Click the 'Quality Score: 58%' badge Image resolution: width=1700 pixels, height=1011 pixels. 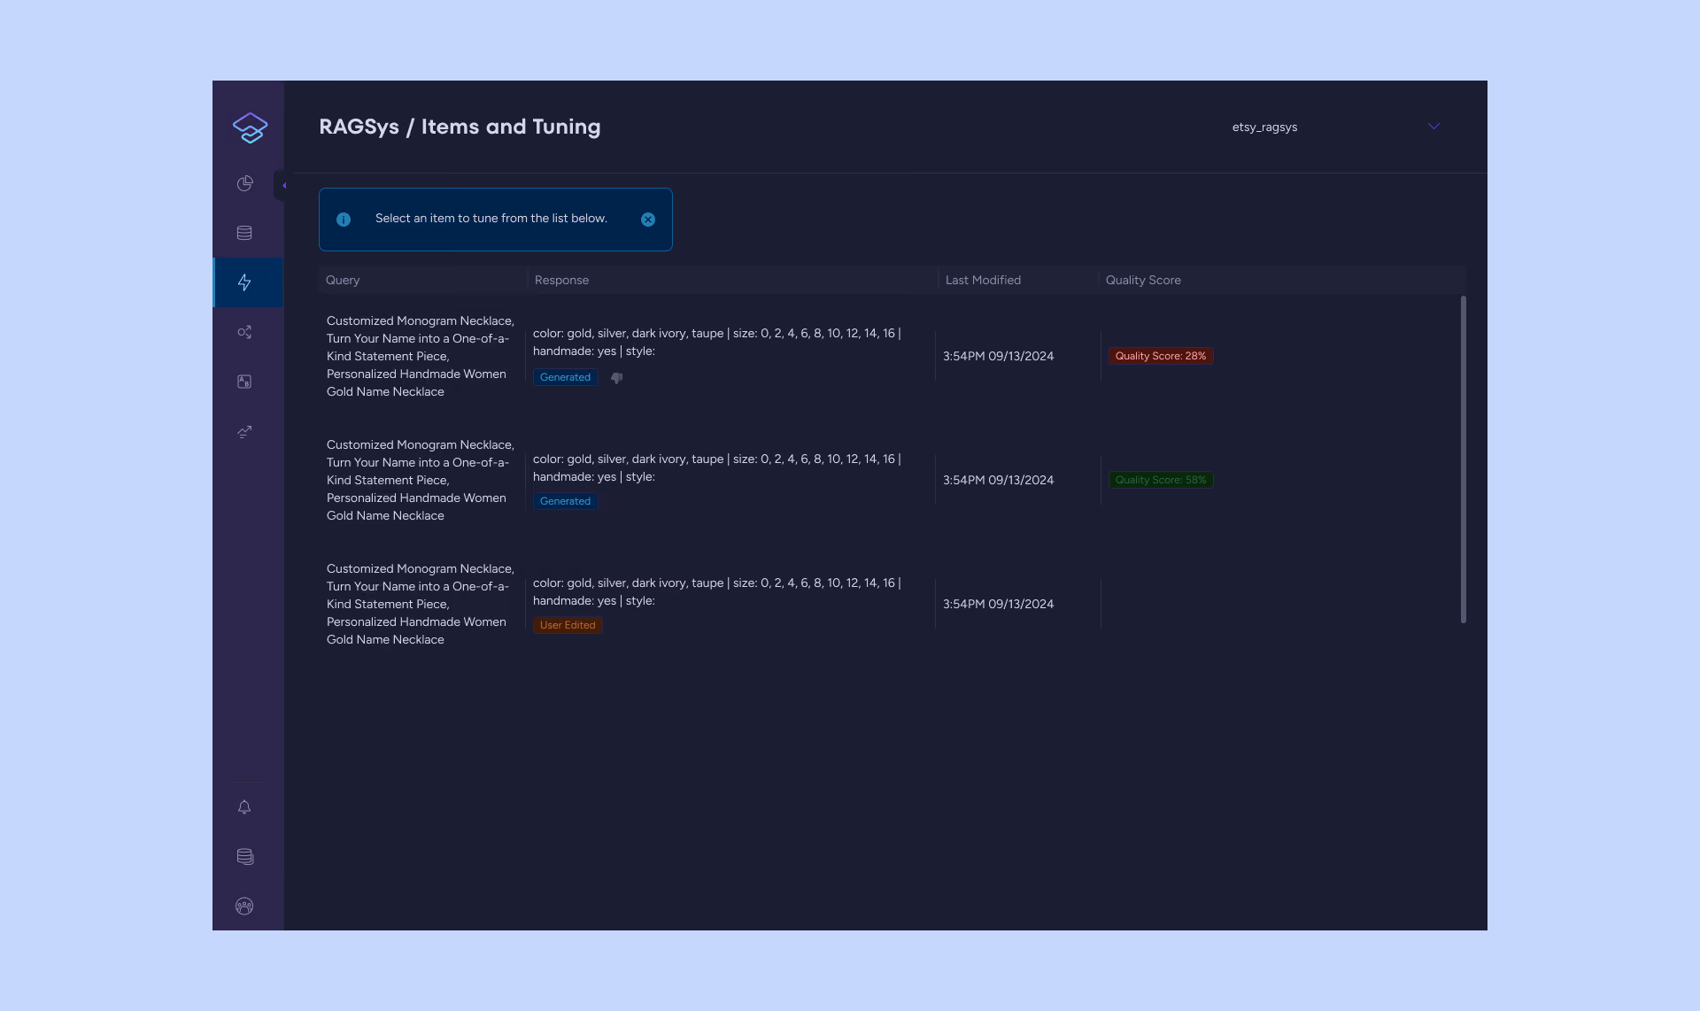pos(1161,480)
